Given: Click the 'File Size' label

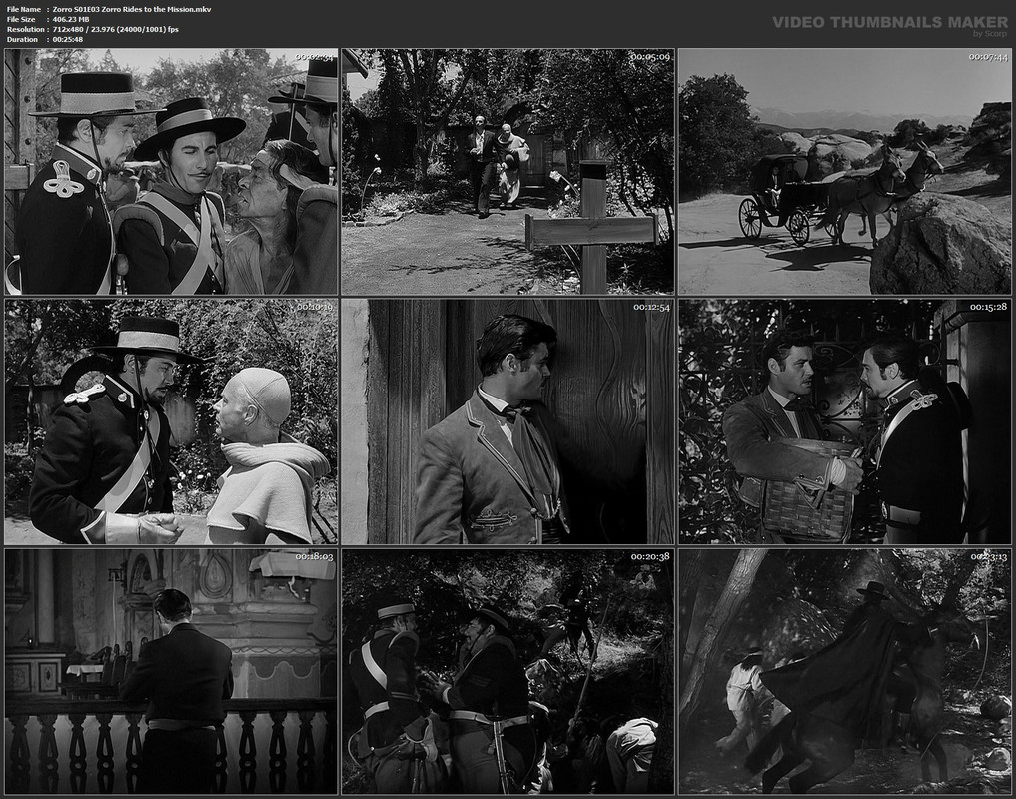Looking at the screenshot, I should pos(21,19).
